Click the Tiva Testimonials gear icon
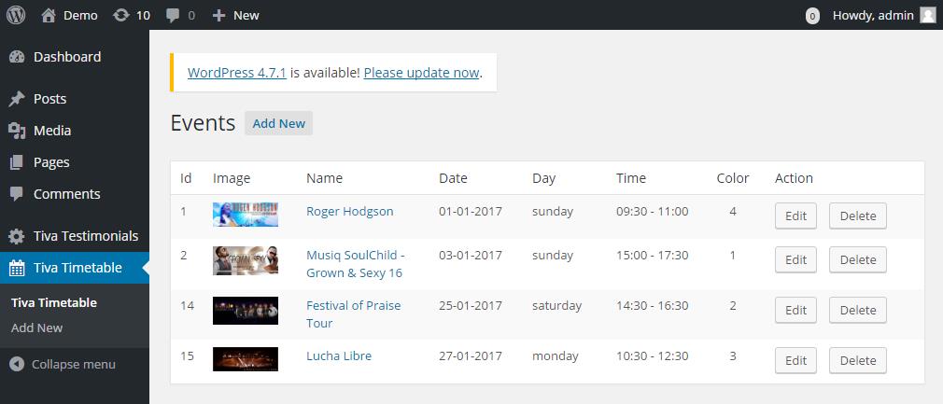 click(x=17, y=236)
